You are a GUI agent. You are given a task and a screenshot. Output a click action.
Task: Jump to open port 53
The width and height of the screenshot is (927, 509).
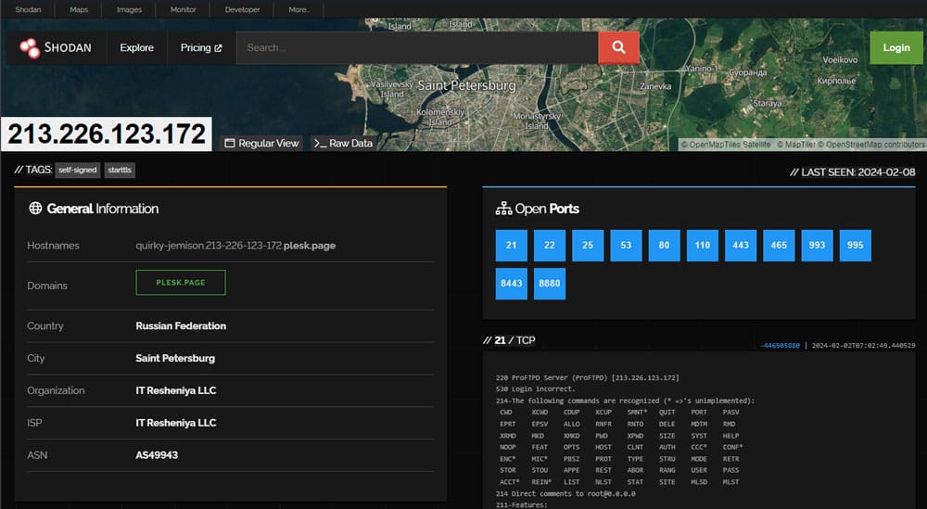pyautogui.click(x=626, y=246)
